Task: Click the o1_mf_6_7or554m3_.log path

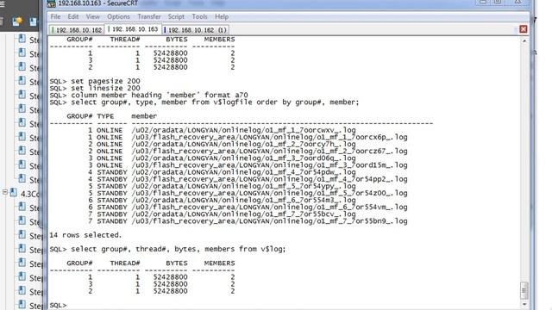Action: 243,201
